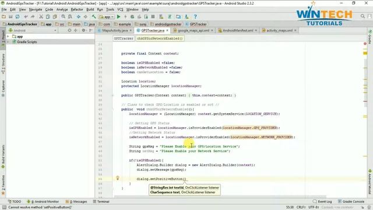Screen dimensions: 373x210
Task: Toggle fold marker beside chkGPSorNetworkEnabled method
Action: [x=112, y=109]
